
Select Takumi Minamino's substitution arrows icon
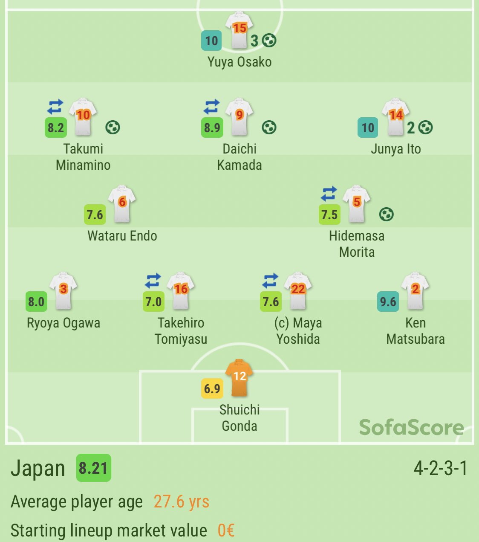coord(55,107)
